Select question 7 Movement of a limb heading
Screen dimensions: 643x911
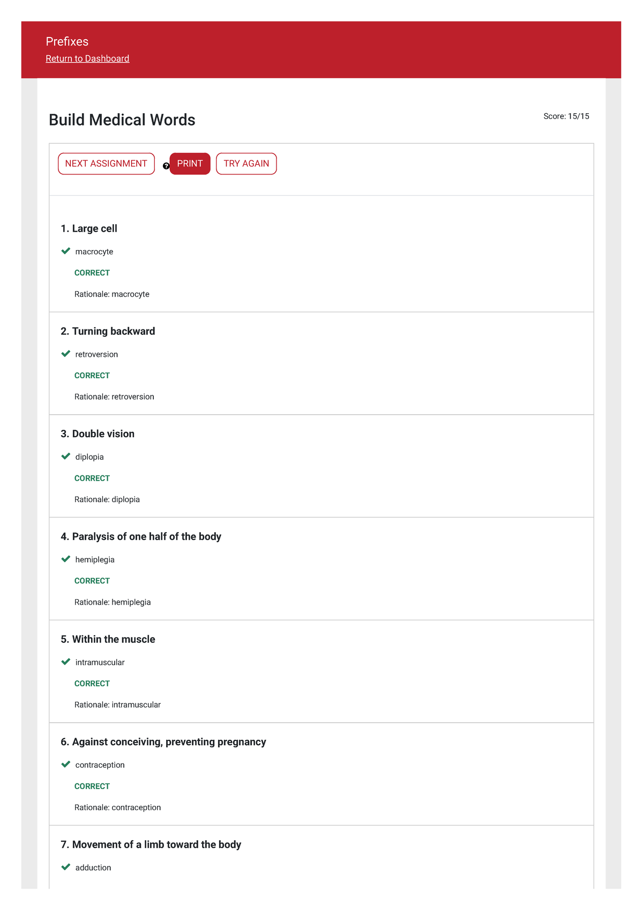tap(151, 844)
